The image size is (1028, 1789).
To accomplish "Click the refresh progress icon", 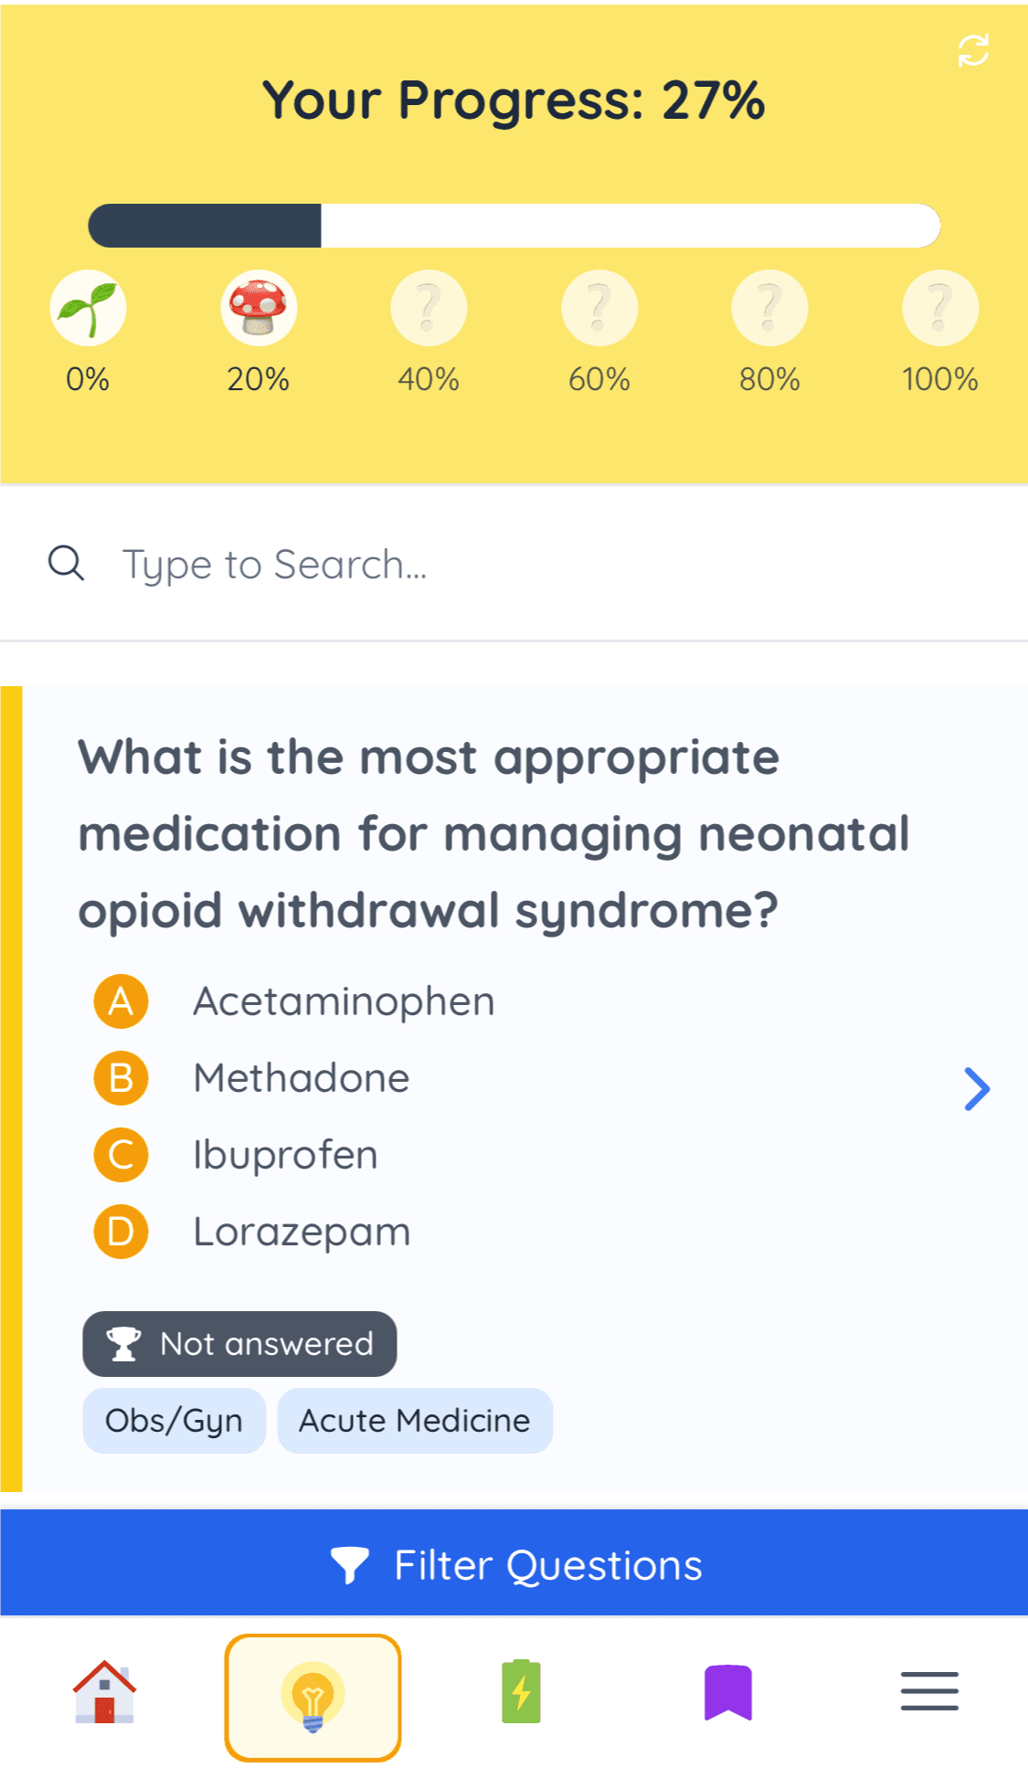I will click(973, 50).
